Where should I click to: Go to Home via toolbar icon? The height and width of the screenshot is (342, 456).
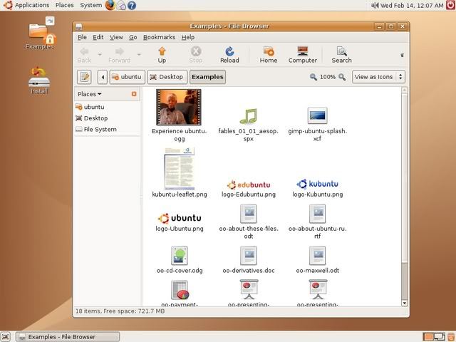pos(269,51)
